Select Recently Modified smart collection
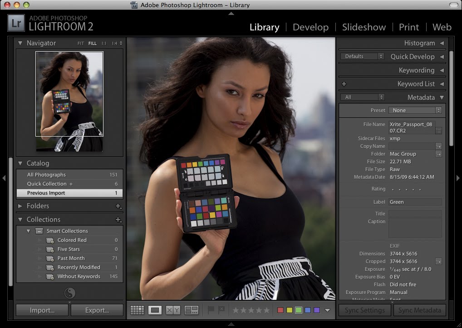The height and width of the screenshot is (328, 462). [70, 267]
